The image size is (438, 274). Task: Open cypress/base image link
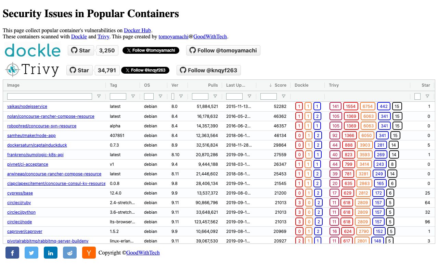click(x=20, y=193)
